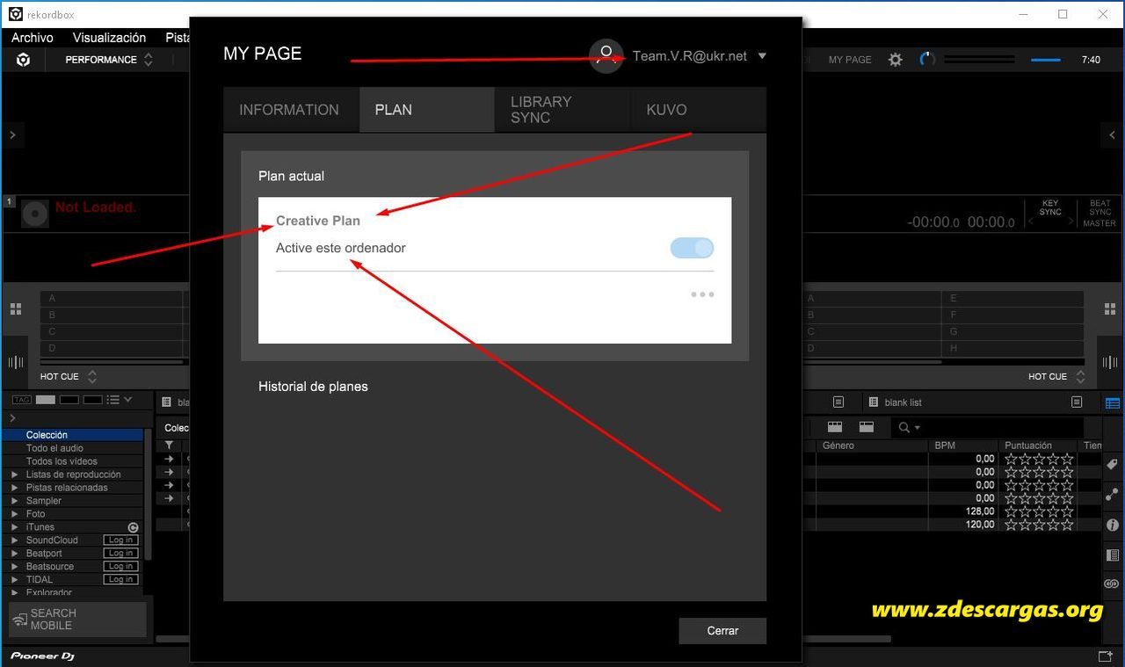Open the left deck HOT CUE selector
This screenshot has height=667, width=1125.
coord(68,376)
